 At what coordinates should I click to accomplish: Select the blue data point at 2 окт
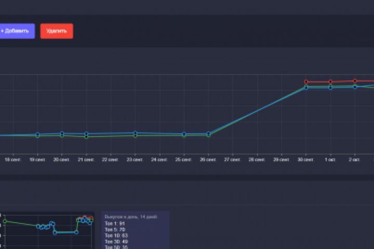pyautogui.click(x=355, y=87)
